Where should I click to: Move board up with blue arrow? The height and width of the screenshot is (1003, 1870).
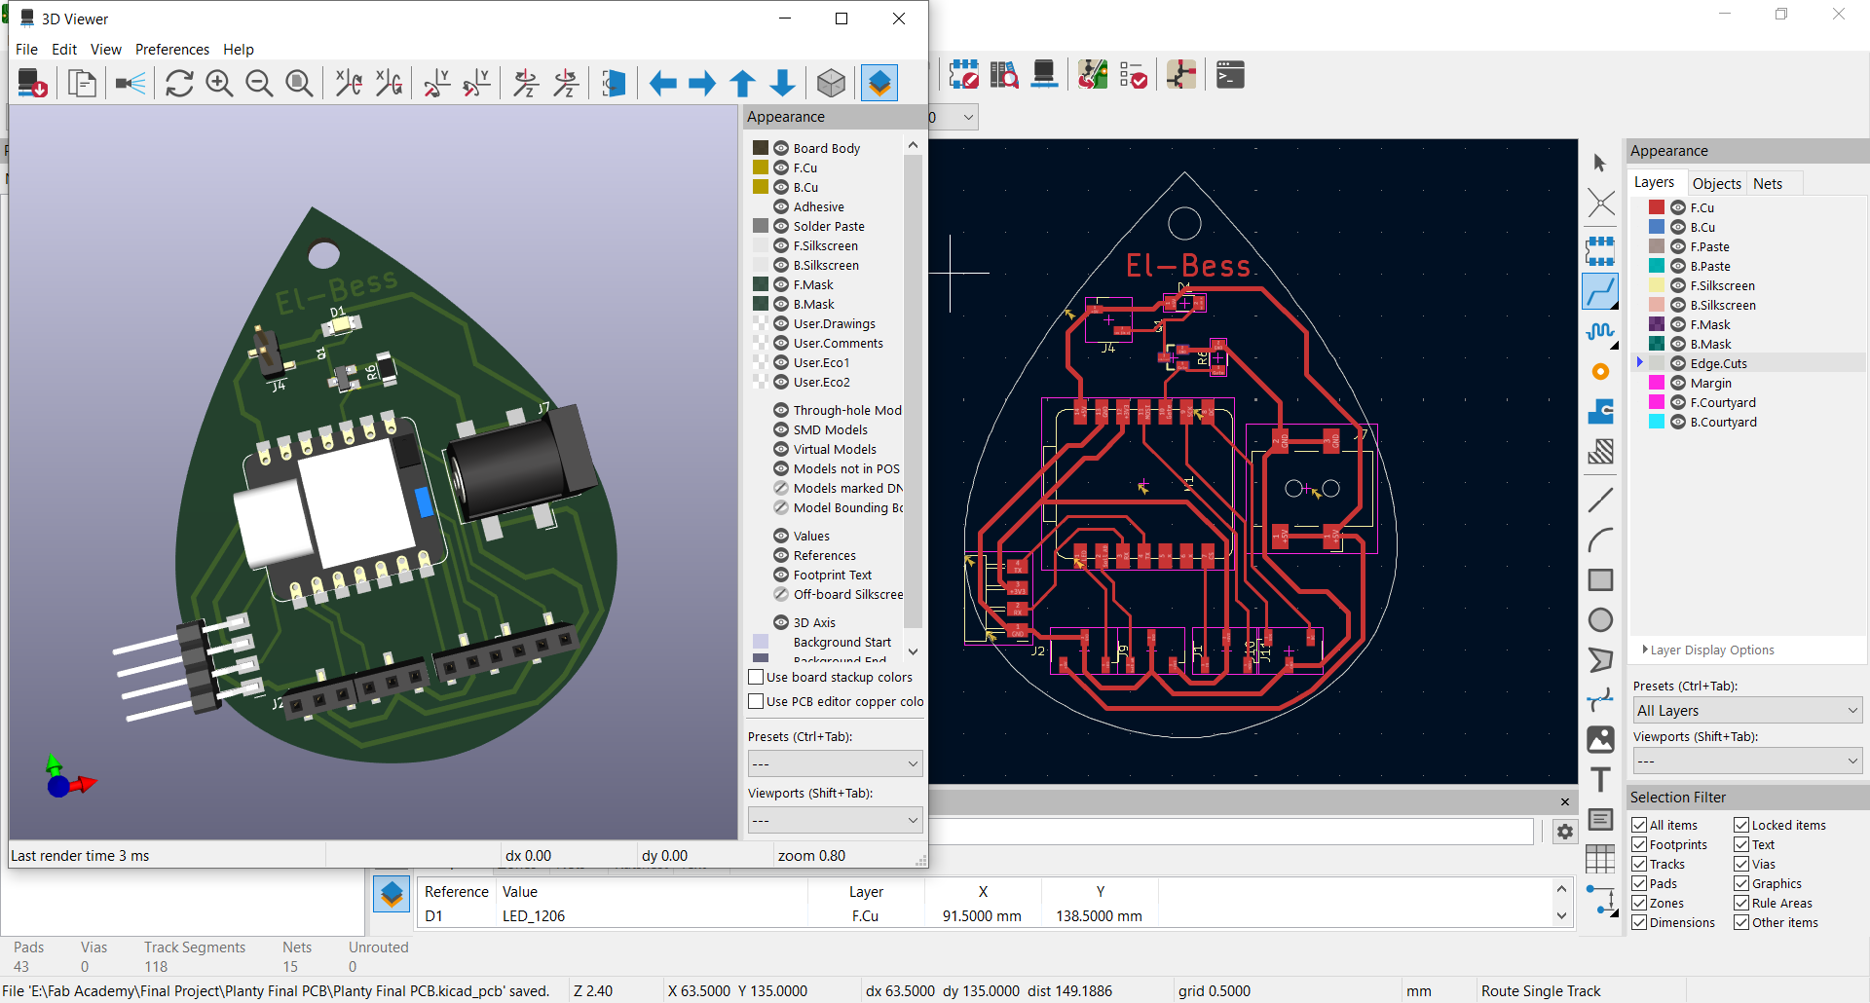742,84
